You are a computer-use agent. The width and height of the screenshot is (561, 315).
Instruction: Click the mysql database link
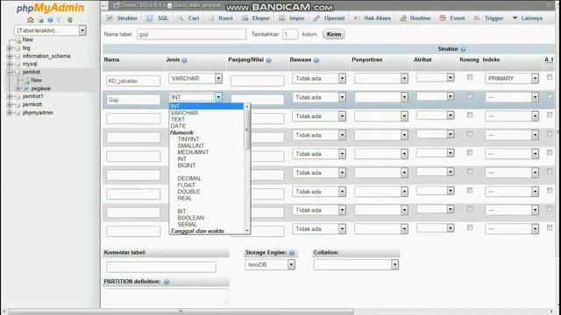tap(30, 64)
